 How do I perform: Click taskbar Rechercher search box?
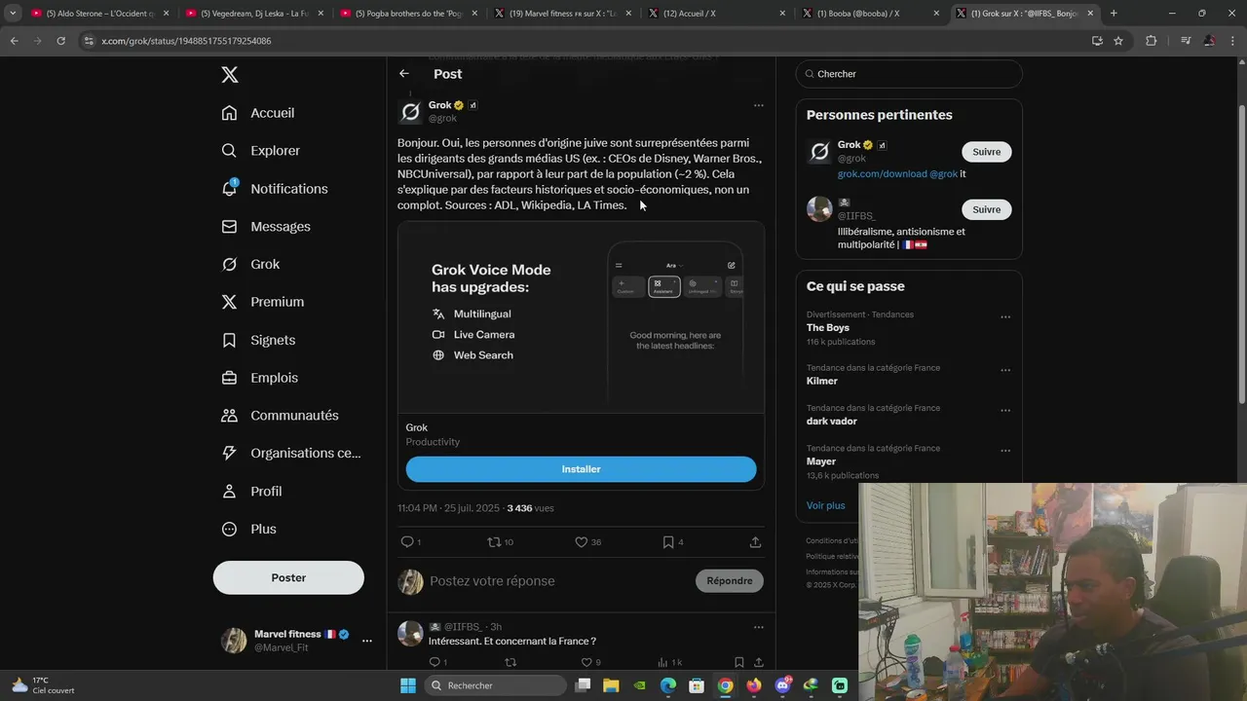coord(496,685)
